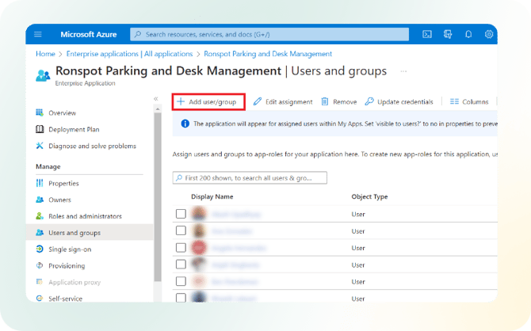Screen dimensions: 531x331
Task: Select Single sign-on menu item
Action: [x=70, y=249]
